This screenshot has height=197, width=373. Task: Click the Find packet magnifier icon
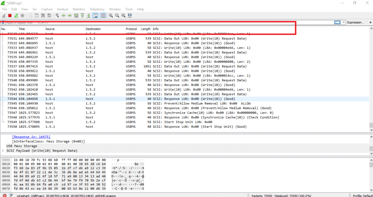point(57,16)
